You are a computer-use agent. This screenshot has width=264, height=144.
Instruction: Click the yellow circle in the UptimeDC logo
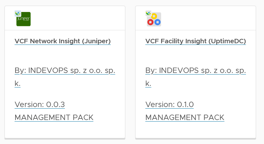tap(154, 16)
